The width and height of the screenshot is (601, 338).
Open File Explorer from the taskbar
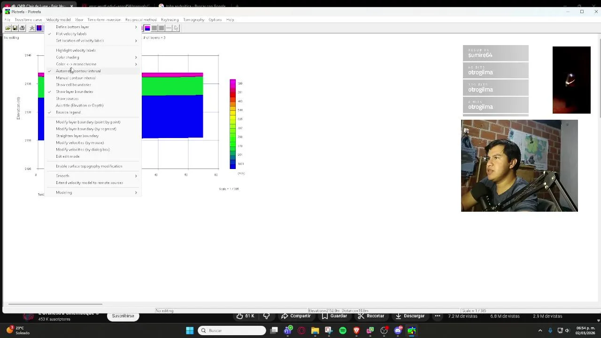(315, 330)
